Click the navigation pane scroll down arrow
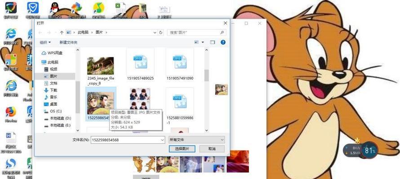The height and width of the screenshot is (179, 400). pos(78,131)
